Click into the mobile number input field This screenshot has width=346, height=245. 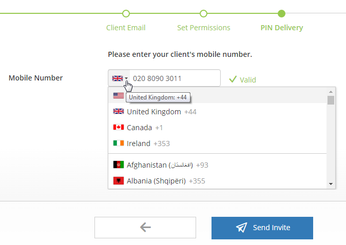[x=175, y=78]
